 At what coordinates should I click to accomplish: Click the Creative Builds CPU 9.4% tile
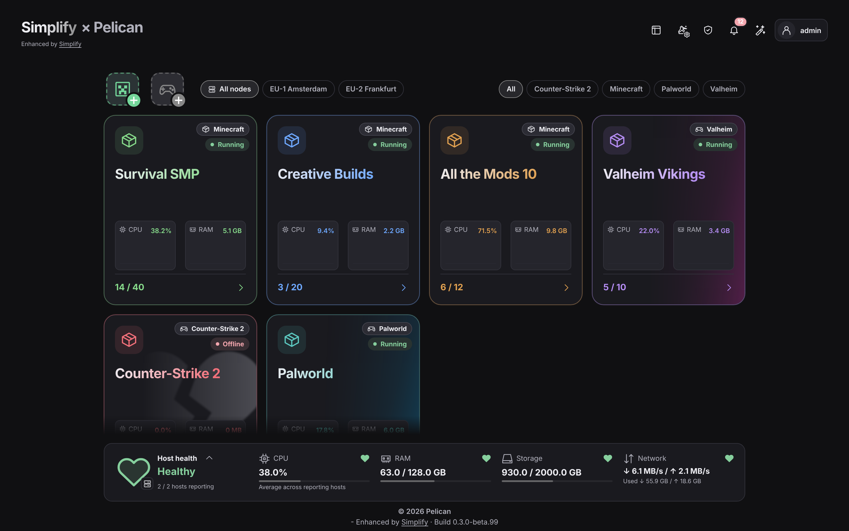pyautogui.click(x=308, y=245)
